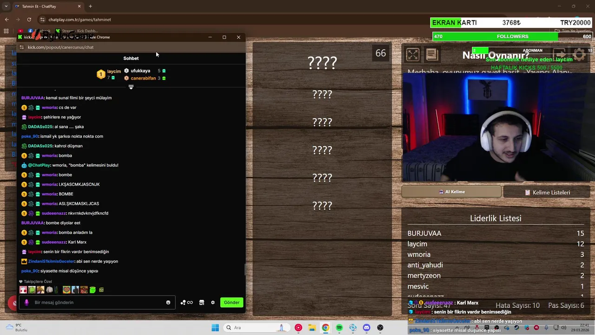Image resolution: width=595 pixels, height=335 pixels.
Task: Click the Kelime Listeleri button
Action: click(x=547, y=192)
